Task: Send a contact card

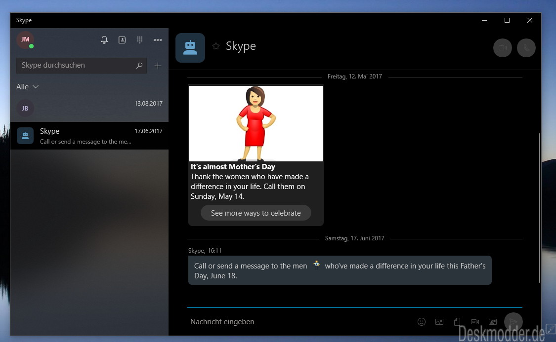Action: [x=493, y=321]
